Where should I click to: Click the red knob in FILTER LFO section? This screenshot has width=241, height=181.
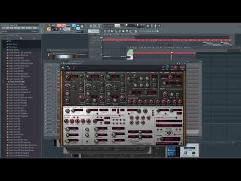click(170, 77)
